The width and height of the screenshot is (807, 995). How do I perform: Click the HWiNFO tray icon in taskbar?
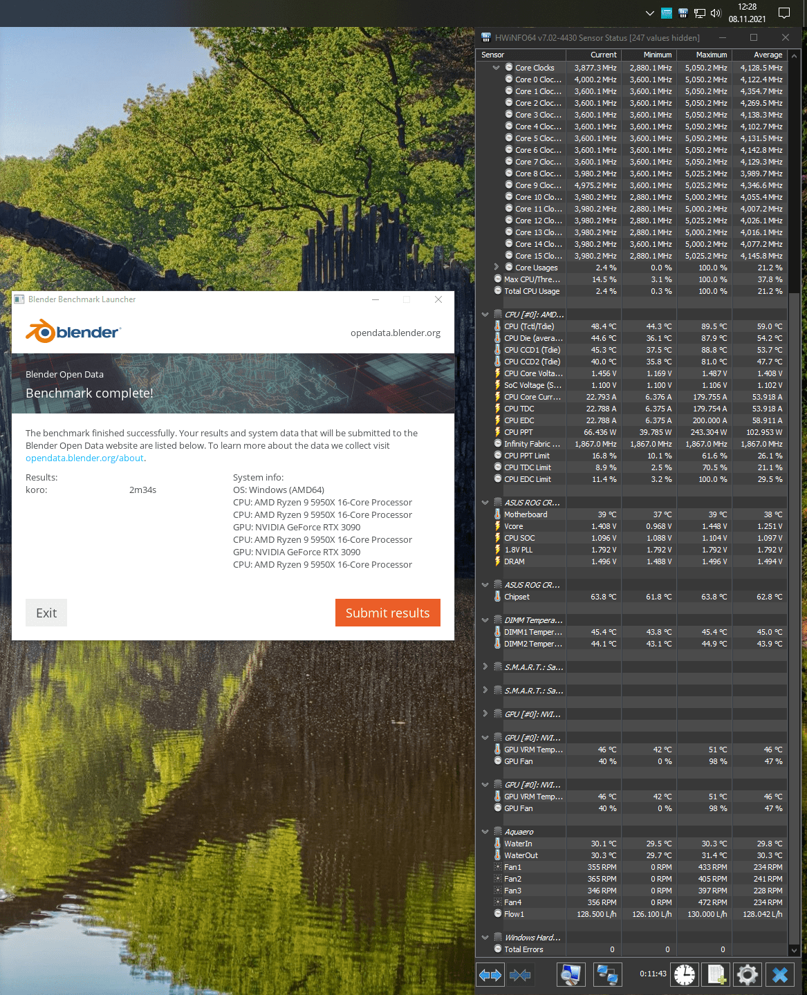click(x=683, y=13)
